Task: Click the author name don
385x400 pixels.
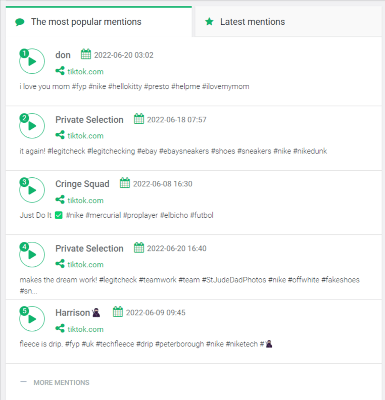Action: coord(63,55)
